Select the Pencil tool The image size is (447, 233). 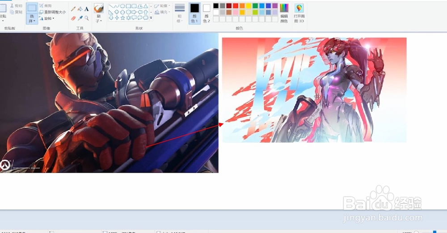tap(73, 9)
